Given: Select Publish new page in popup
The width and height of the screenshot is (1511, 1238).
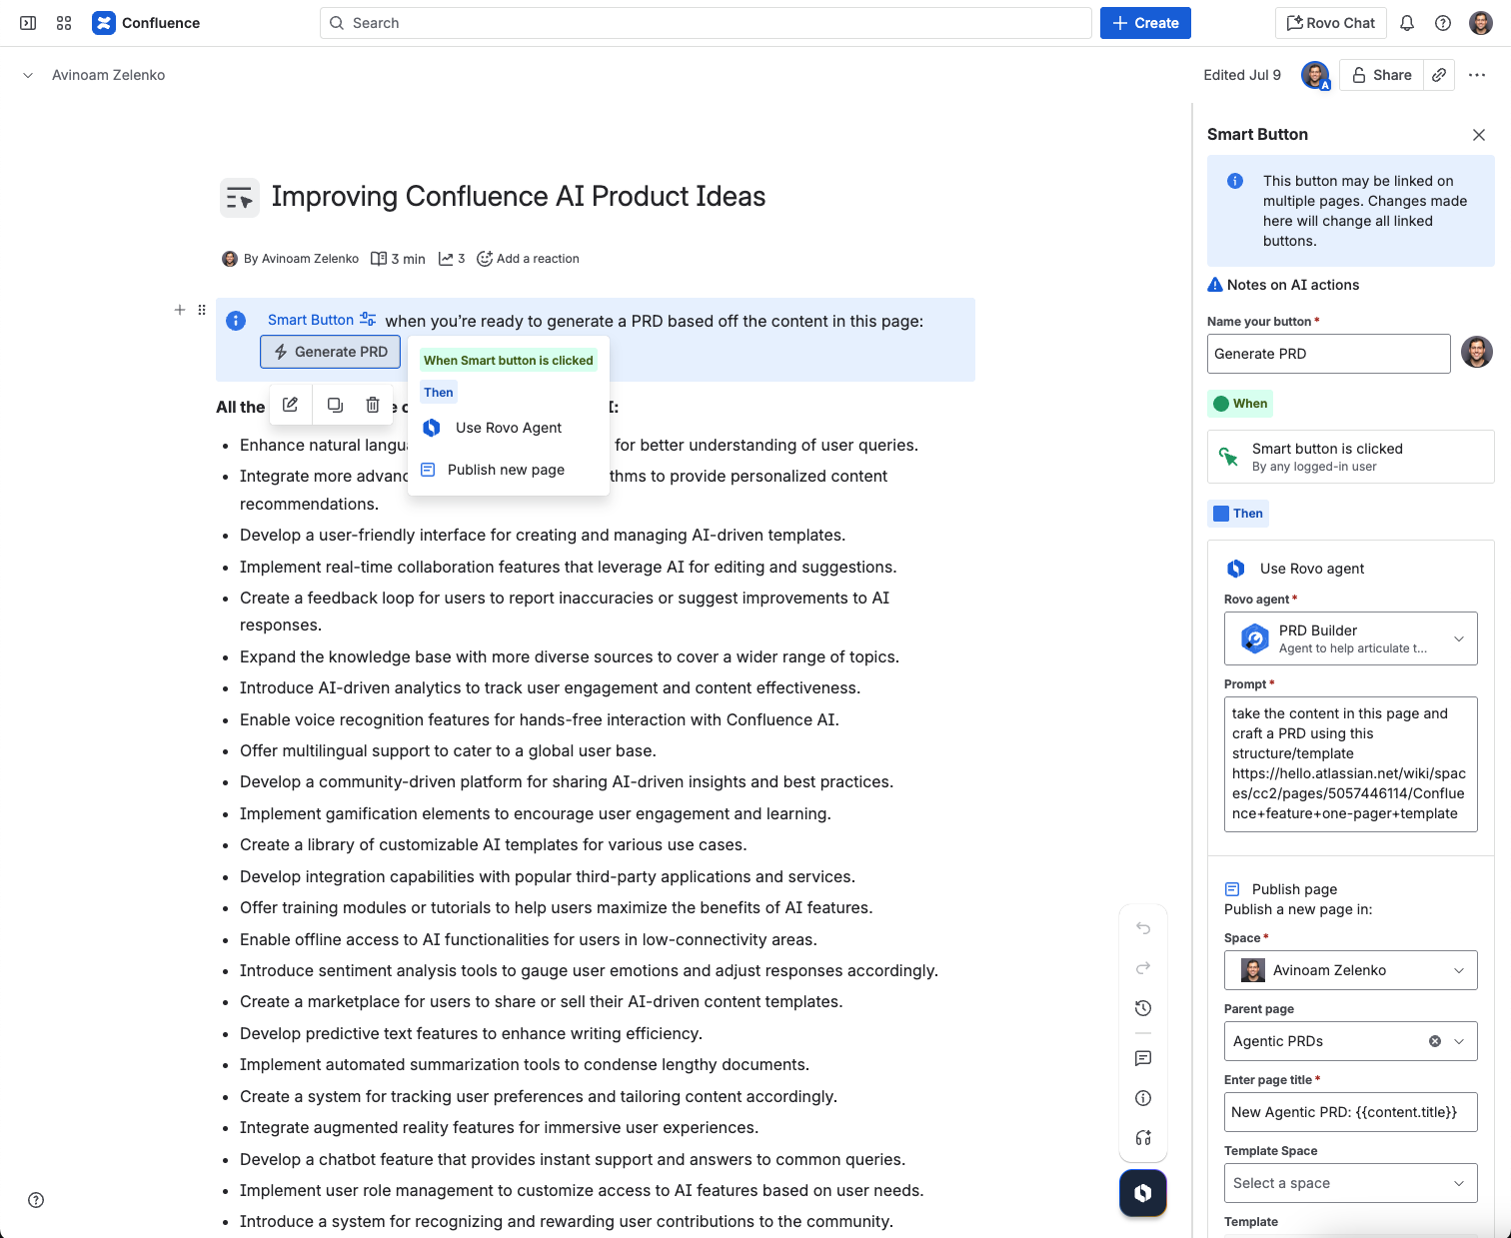Looking at the screenshot, I should click(x=509, y=470).
